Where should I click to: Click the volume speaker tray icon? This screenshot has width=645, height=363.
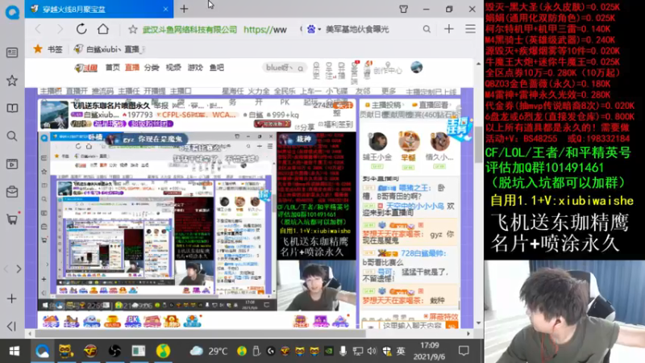pyautogui.click(x=372, y=351)
